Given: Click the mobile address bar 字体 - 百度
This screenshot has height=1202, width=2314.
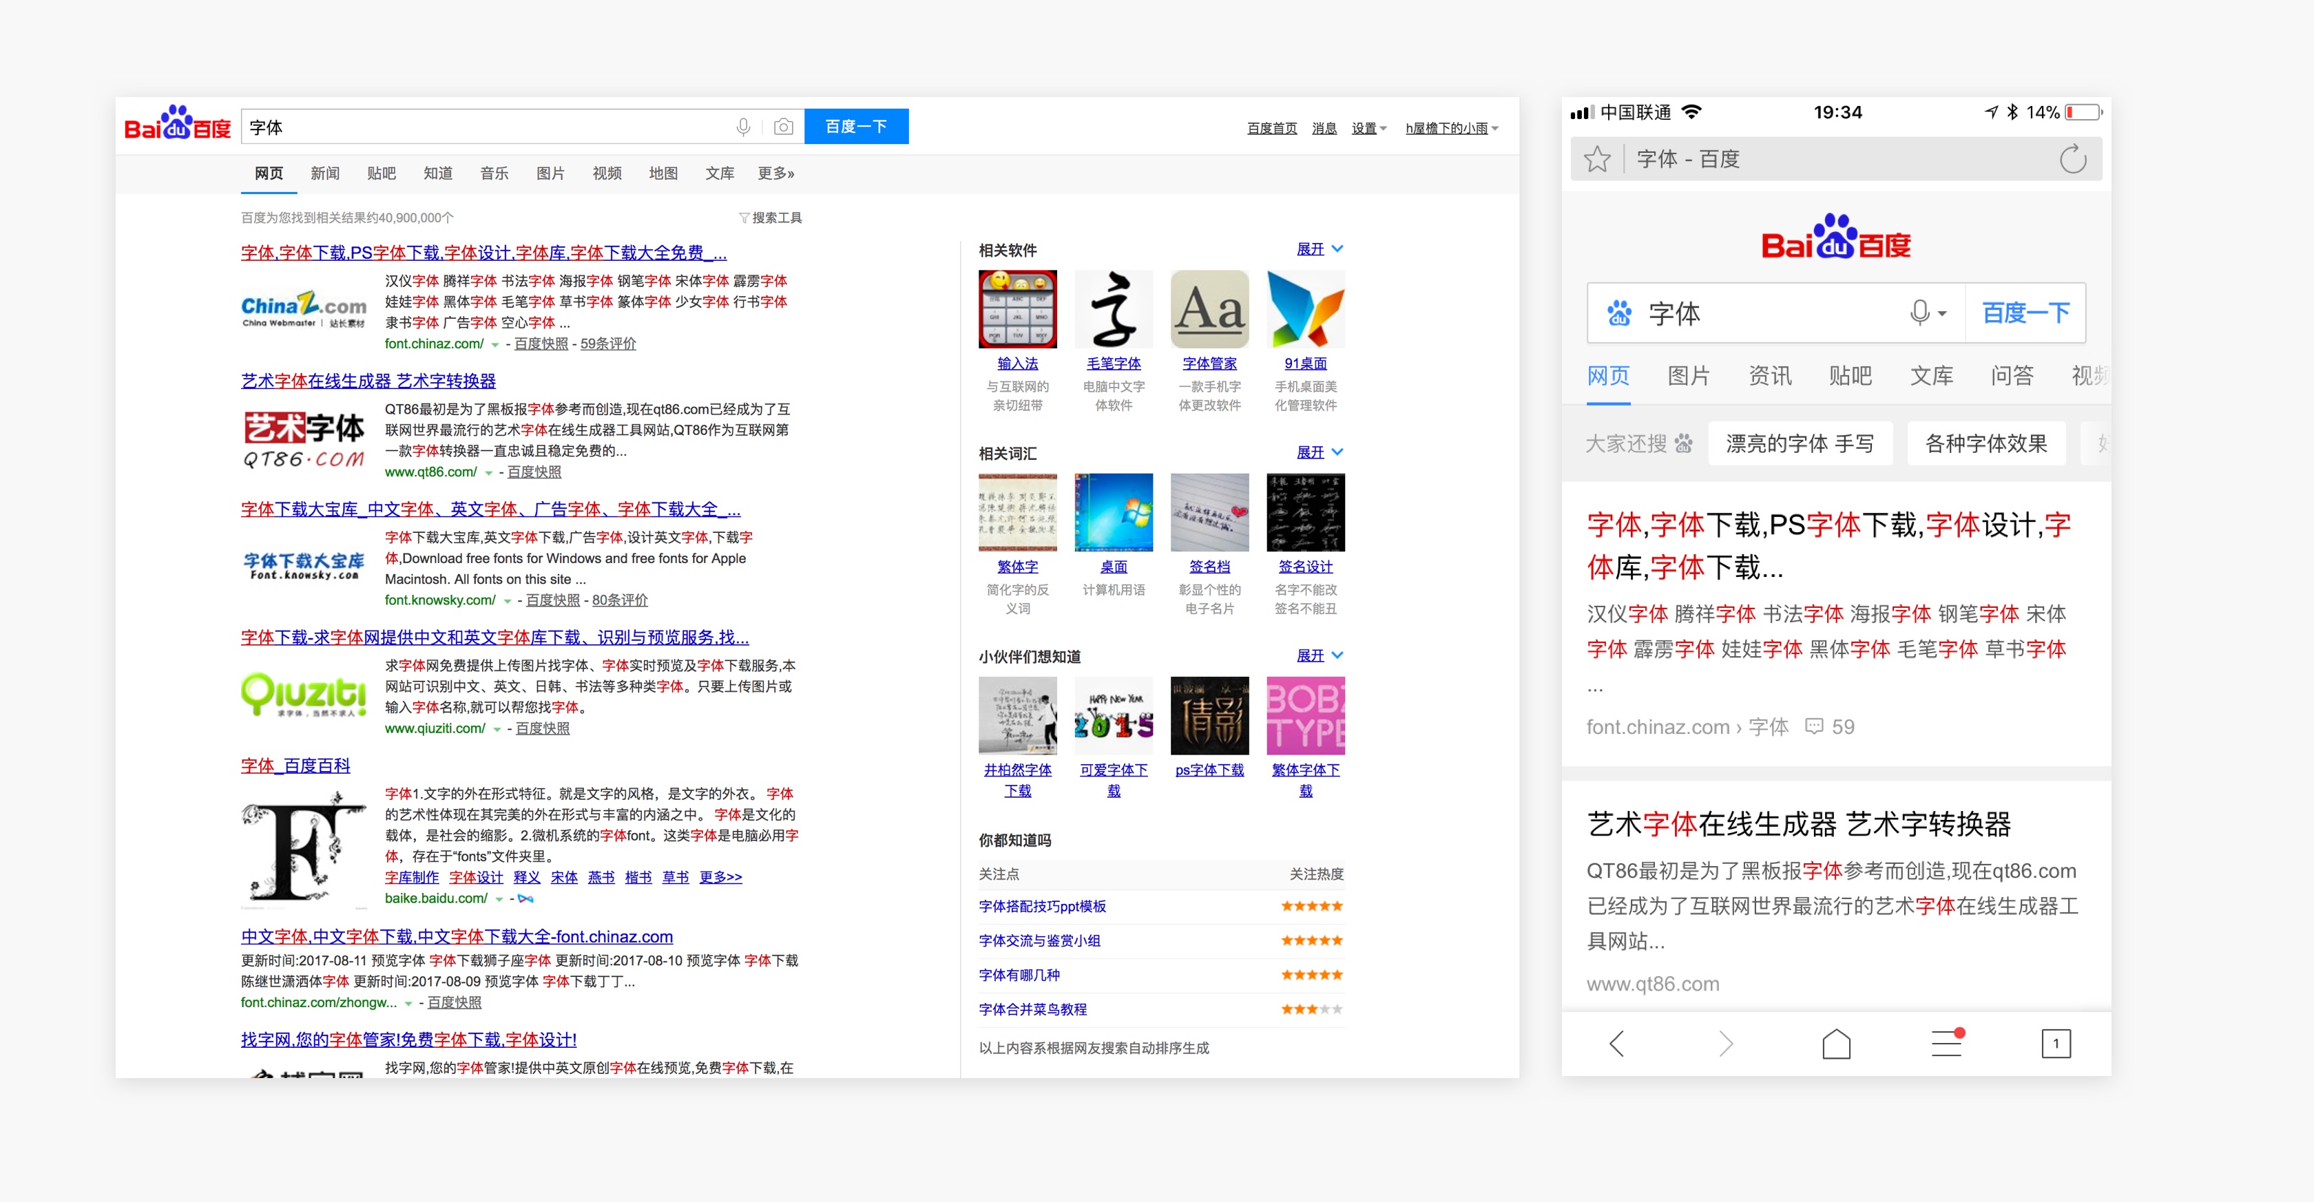Looking at the screenshot, I should pos(1836,160).
